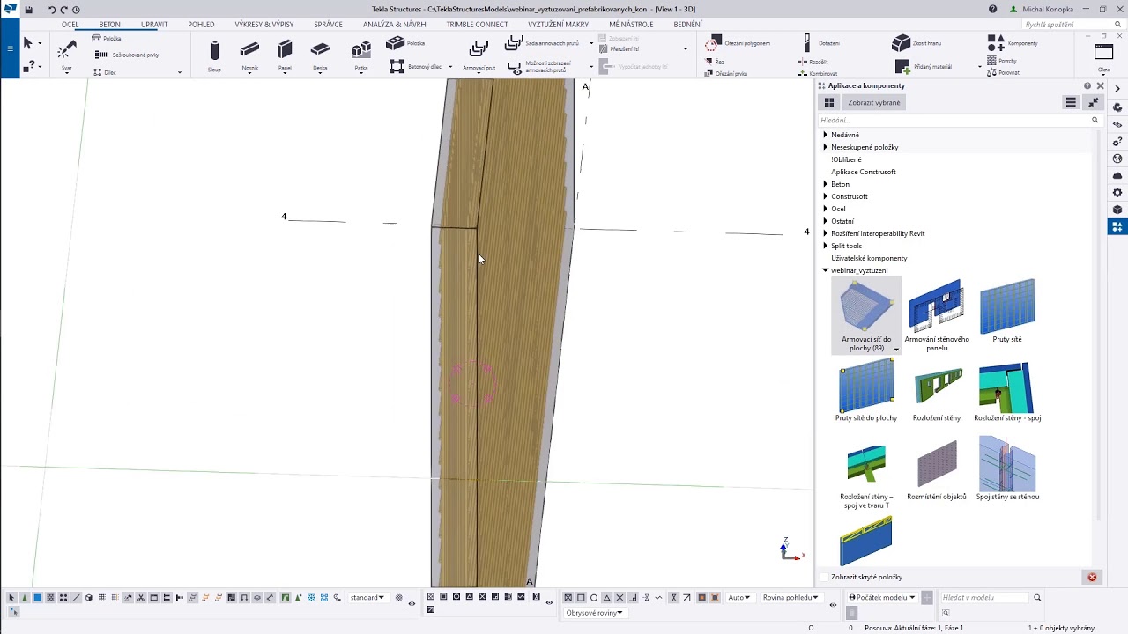Click Sada armovacích prutů tool
1128x634 pixels.
(542, 43)
